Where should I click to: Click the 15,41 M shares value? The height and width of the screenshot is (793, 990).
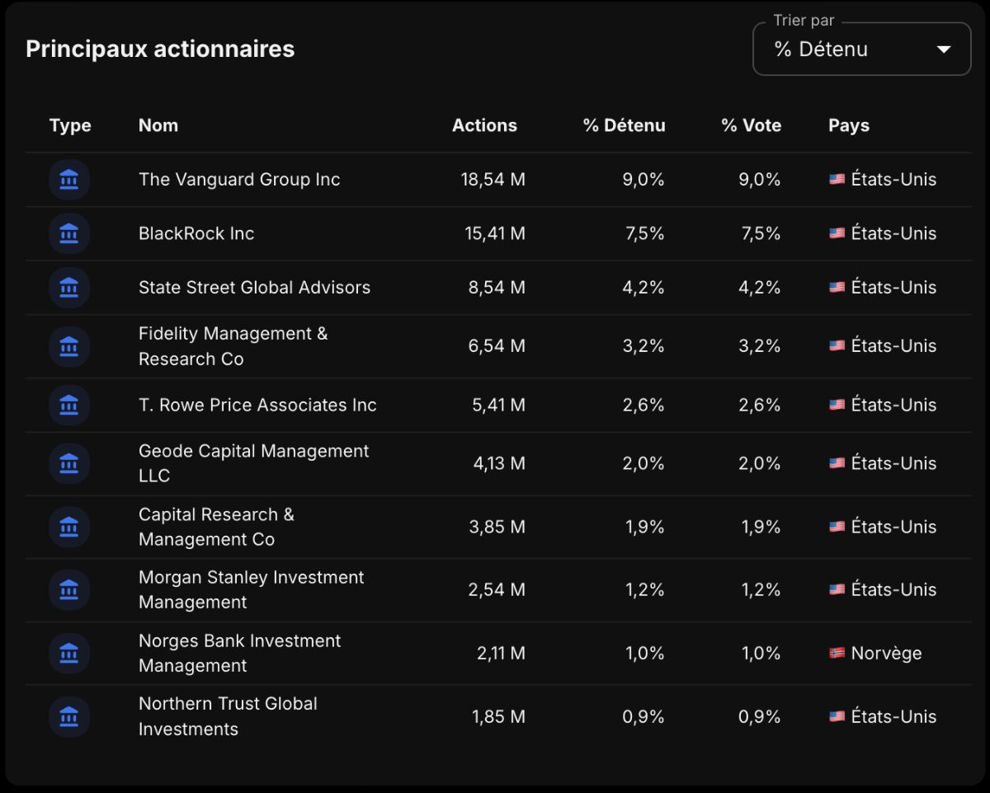(495, 233)
